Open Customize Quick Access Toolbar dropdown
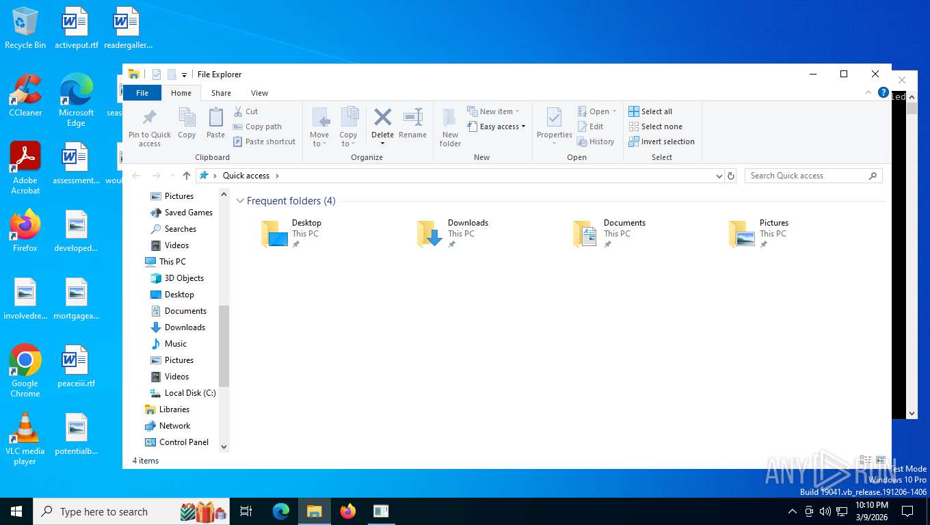 click(x=184, y=75)
